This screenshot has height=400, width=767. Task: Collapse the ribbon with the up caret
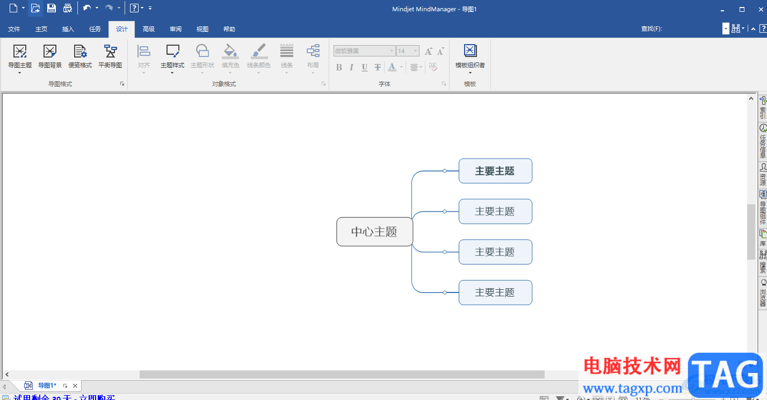point(753,29)
